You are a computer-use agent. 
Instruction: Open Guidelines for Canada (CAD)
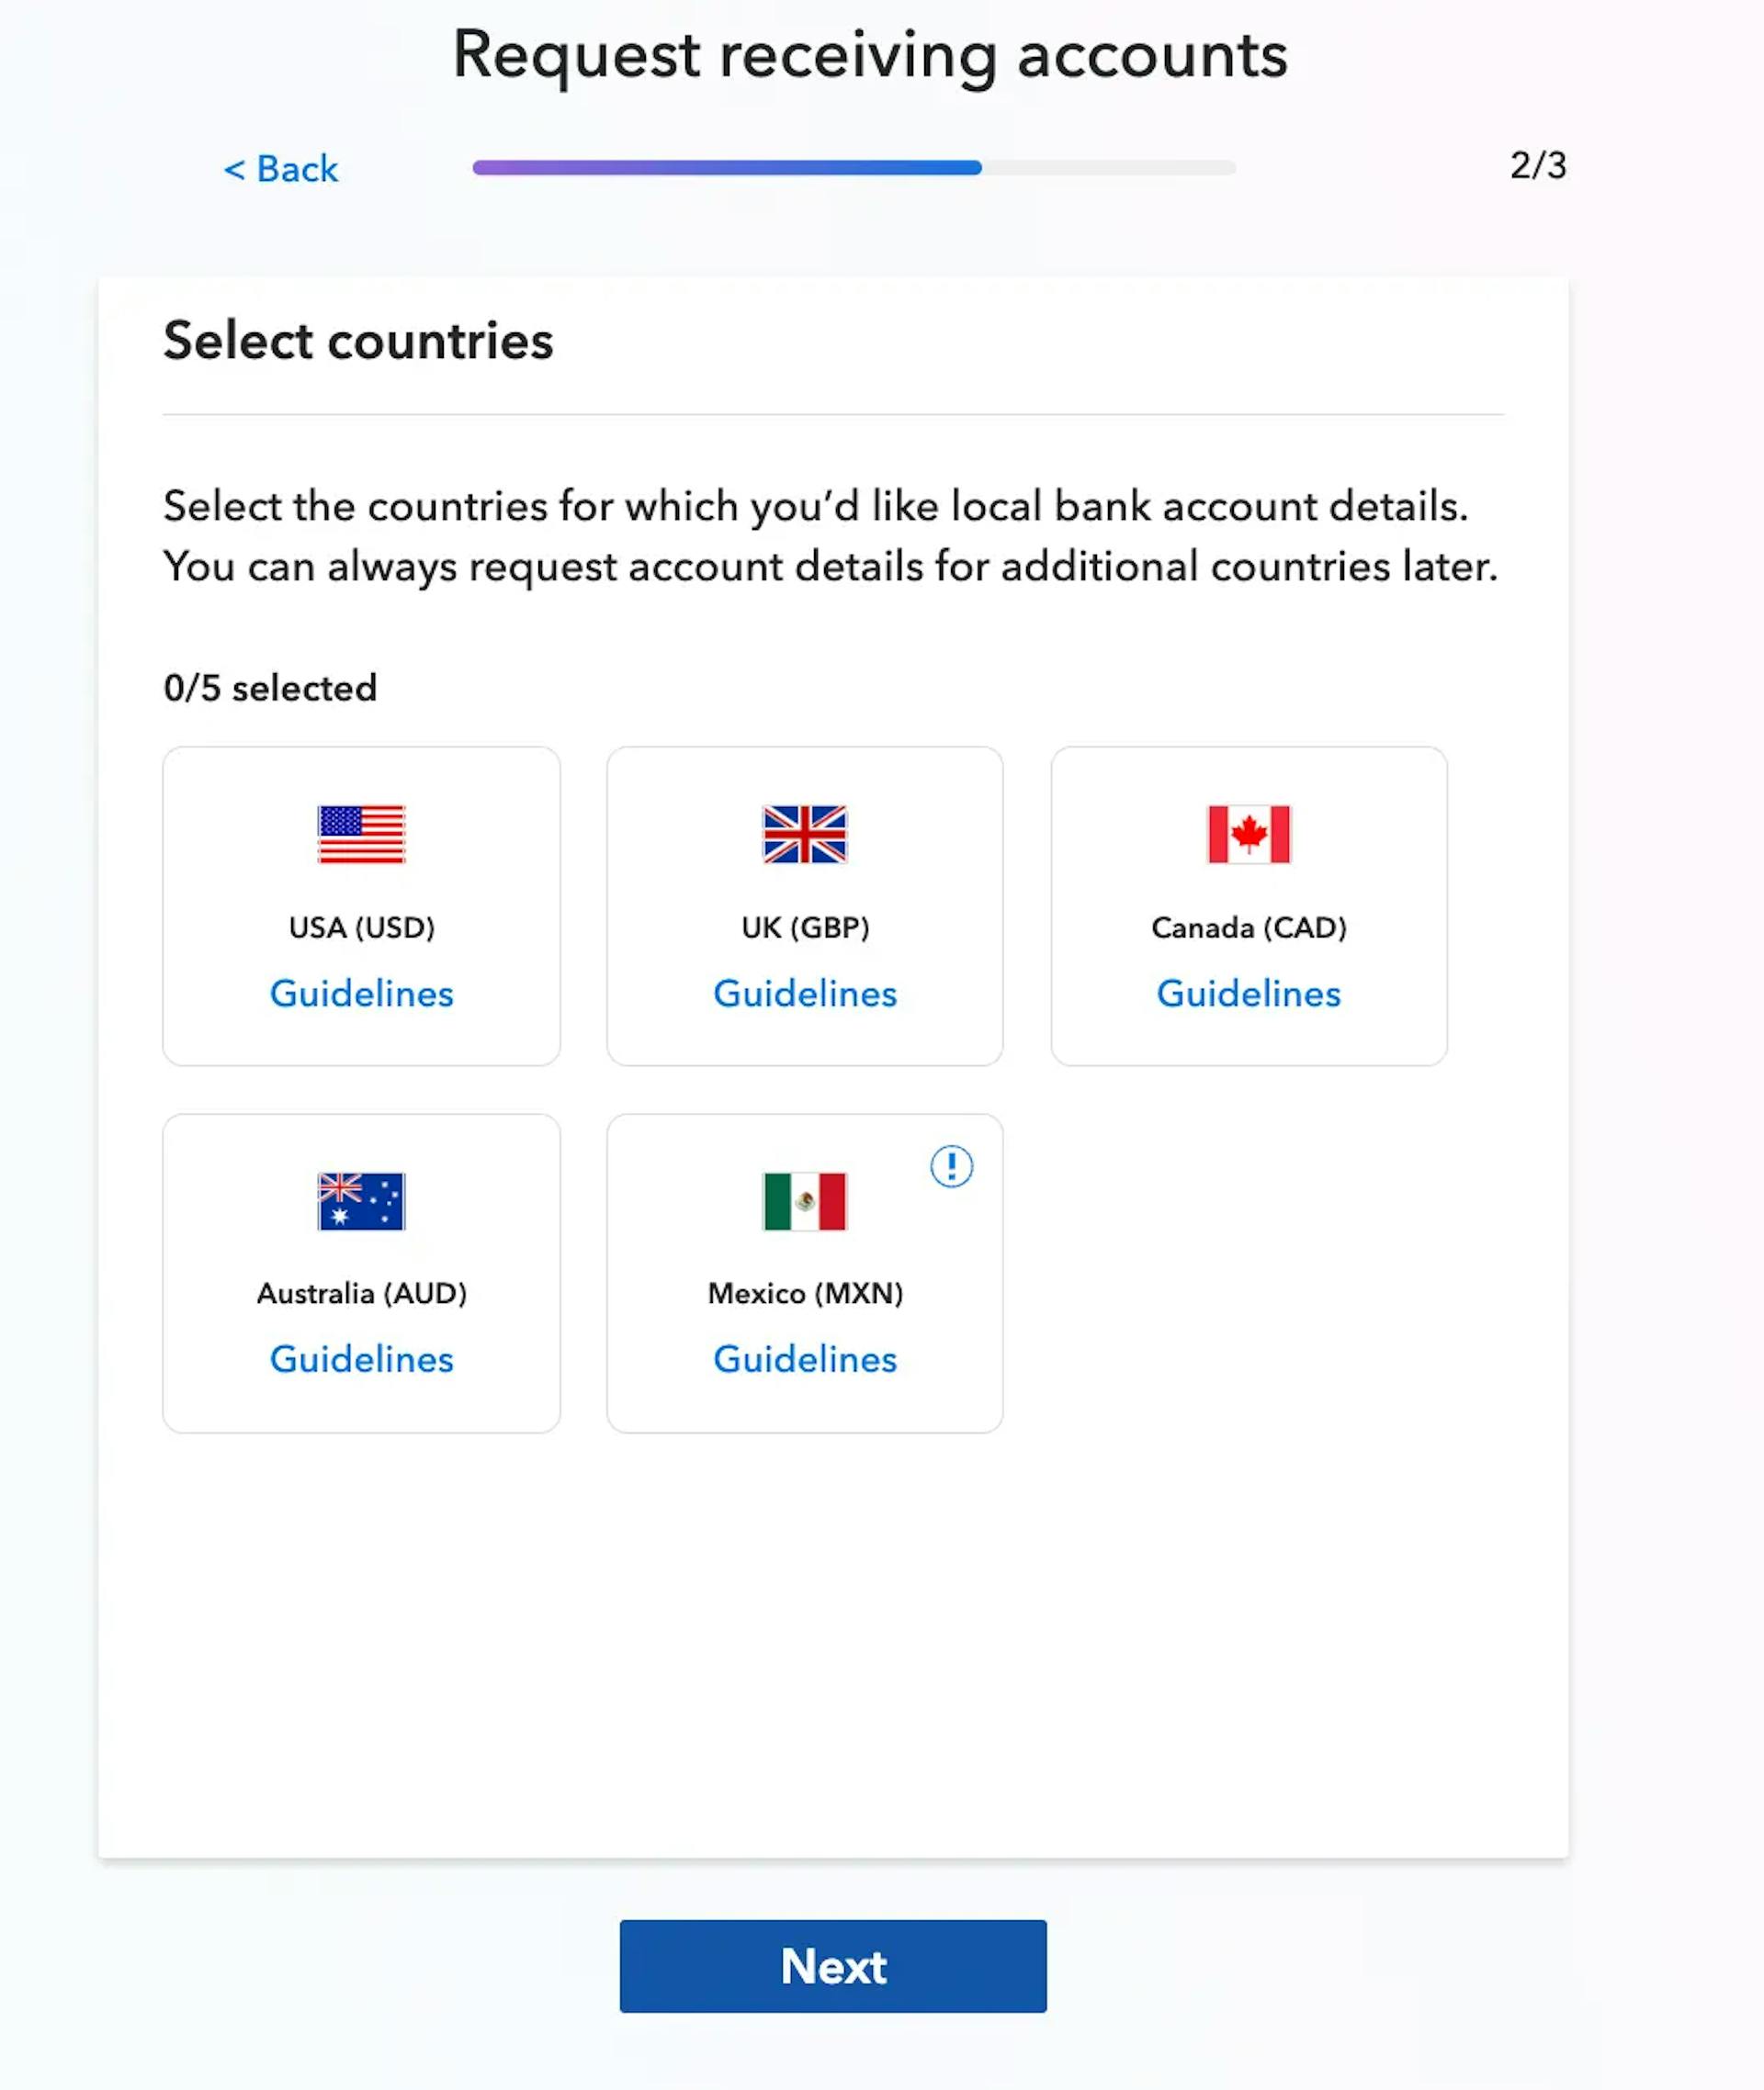1248,994
